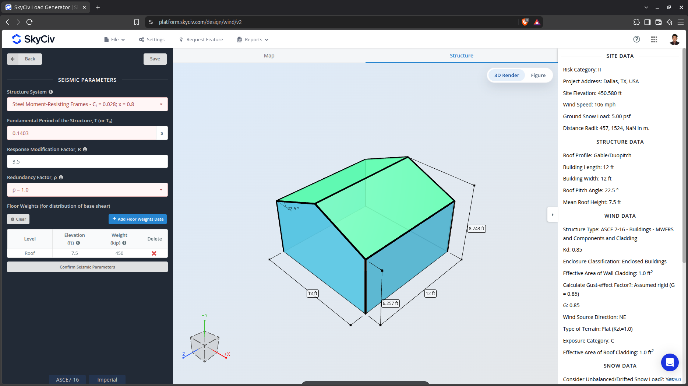
Task: Clear the floor weights table
Action: pos(18,219)
